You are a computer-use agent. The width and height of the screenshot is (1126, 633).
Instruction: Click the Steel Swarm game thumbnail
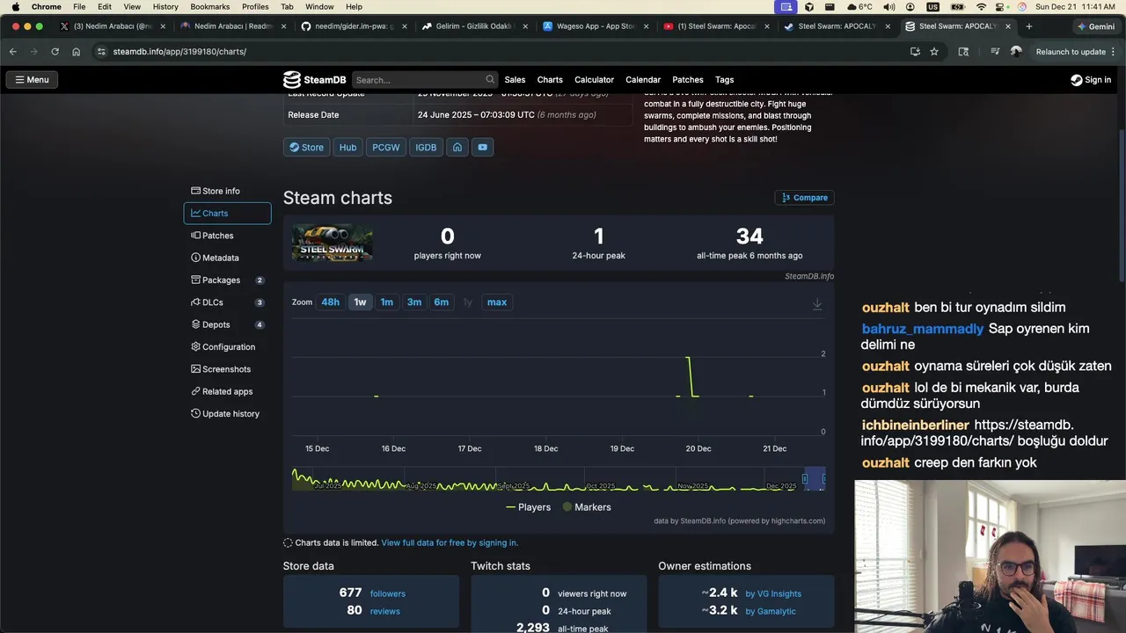pyautogui.click(x=333, y=244)
